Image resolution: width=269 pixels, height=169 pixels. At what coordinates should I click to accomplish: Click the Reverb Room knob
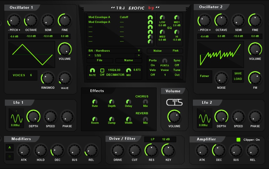pyautogui.click(x=95, y=119)
